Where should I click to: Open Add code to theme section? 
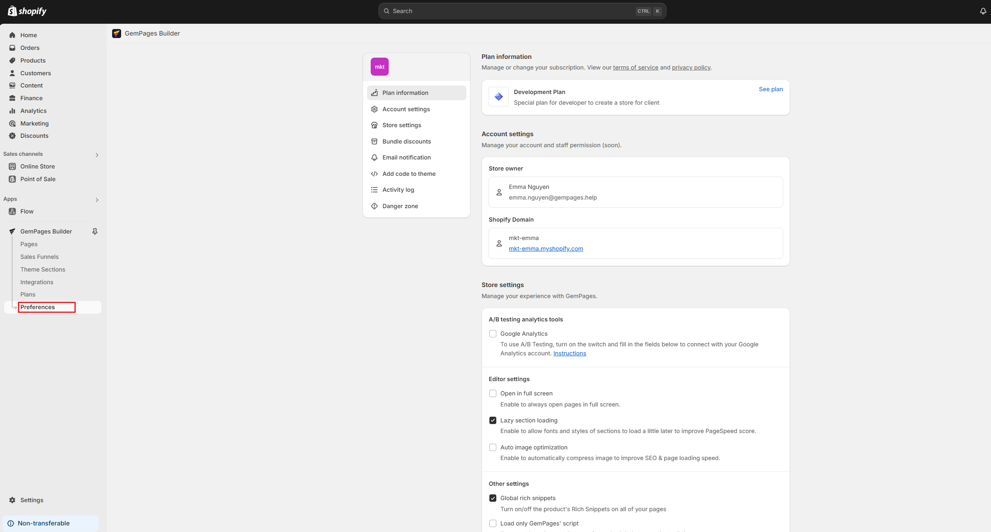[408, 174]
